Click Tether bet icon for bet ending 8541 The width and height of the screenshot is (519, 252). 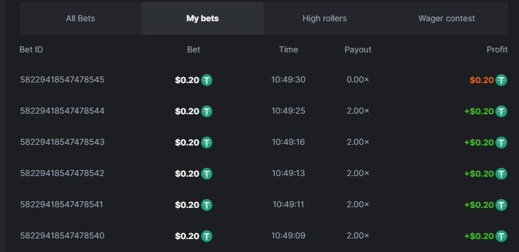[x=206, y=205]
